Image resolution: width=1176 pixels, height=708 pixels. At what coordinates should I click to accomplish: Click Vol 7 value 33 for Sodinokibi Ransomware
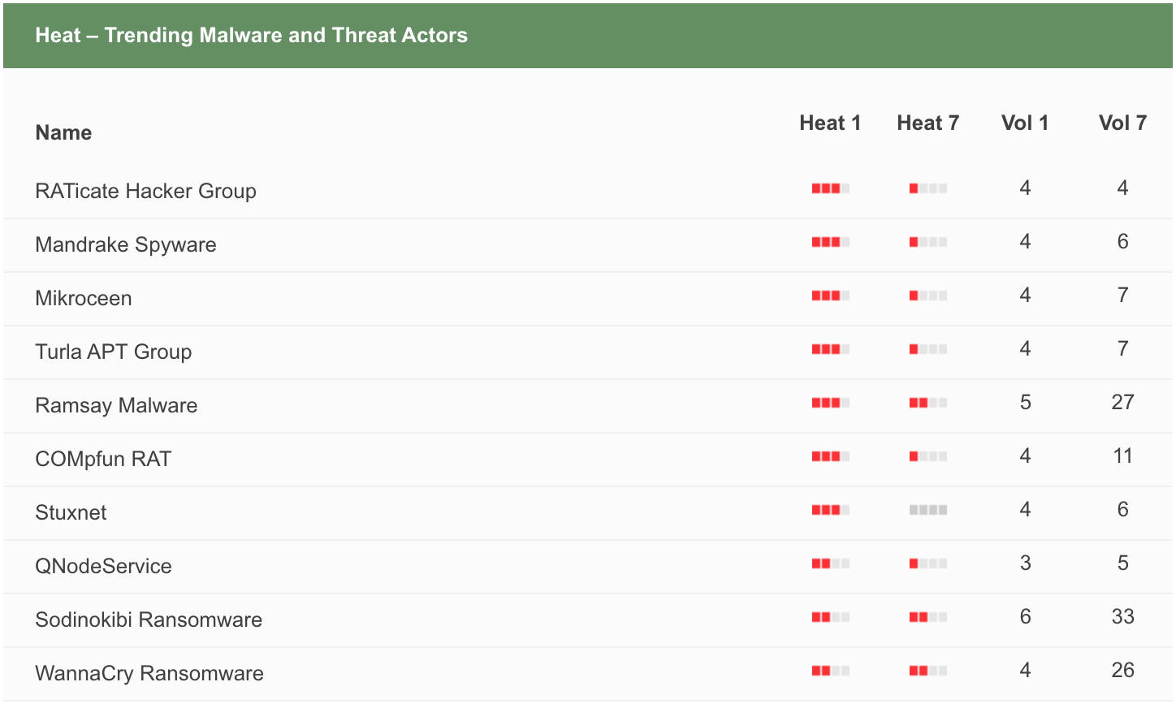(x=1122, y=616)
